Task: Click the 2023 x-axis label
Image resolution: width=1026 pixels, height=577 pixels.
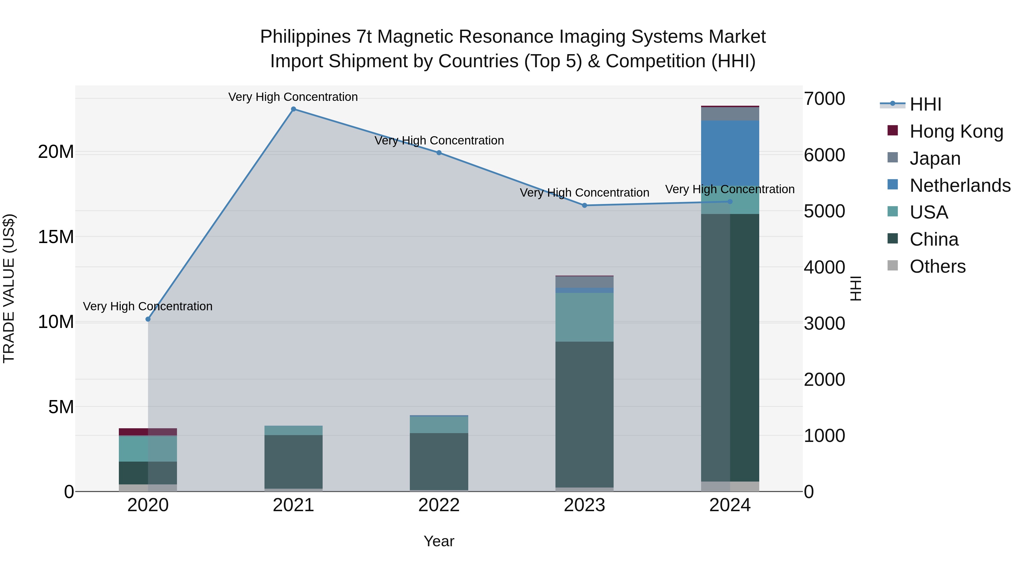Action: tap(585, 505)
